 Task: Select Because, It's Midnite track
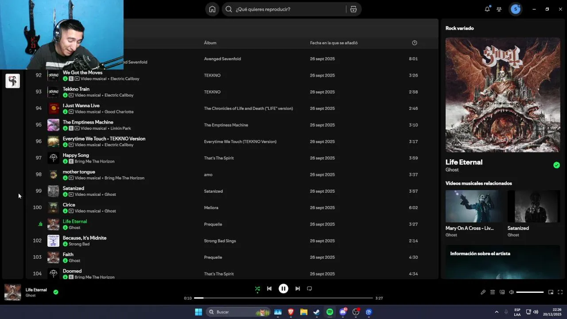85,238
